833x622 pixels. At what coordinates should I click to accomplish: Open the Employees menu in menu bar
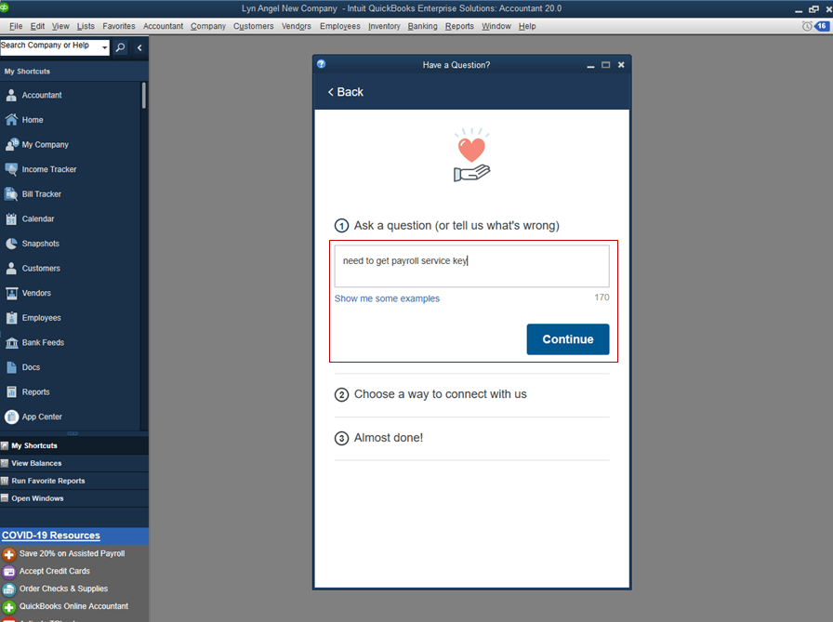tap(340, 26)
